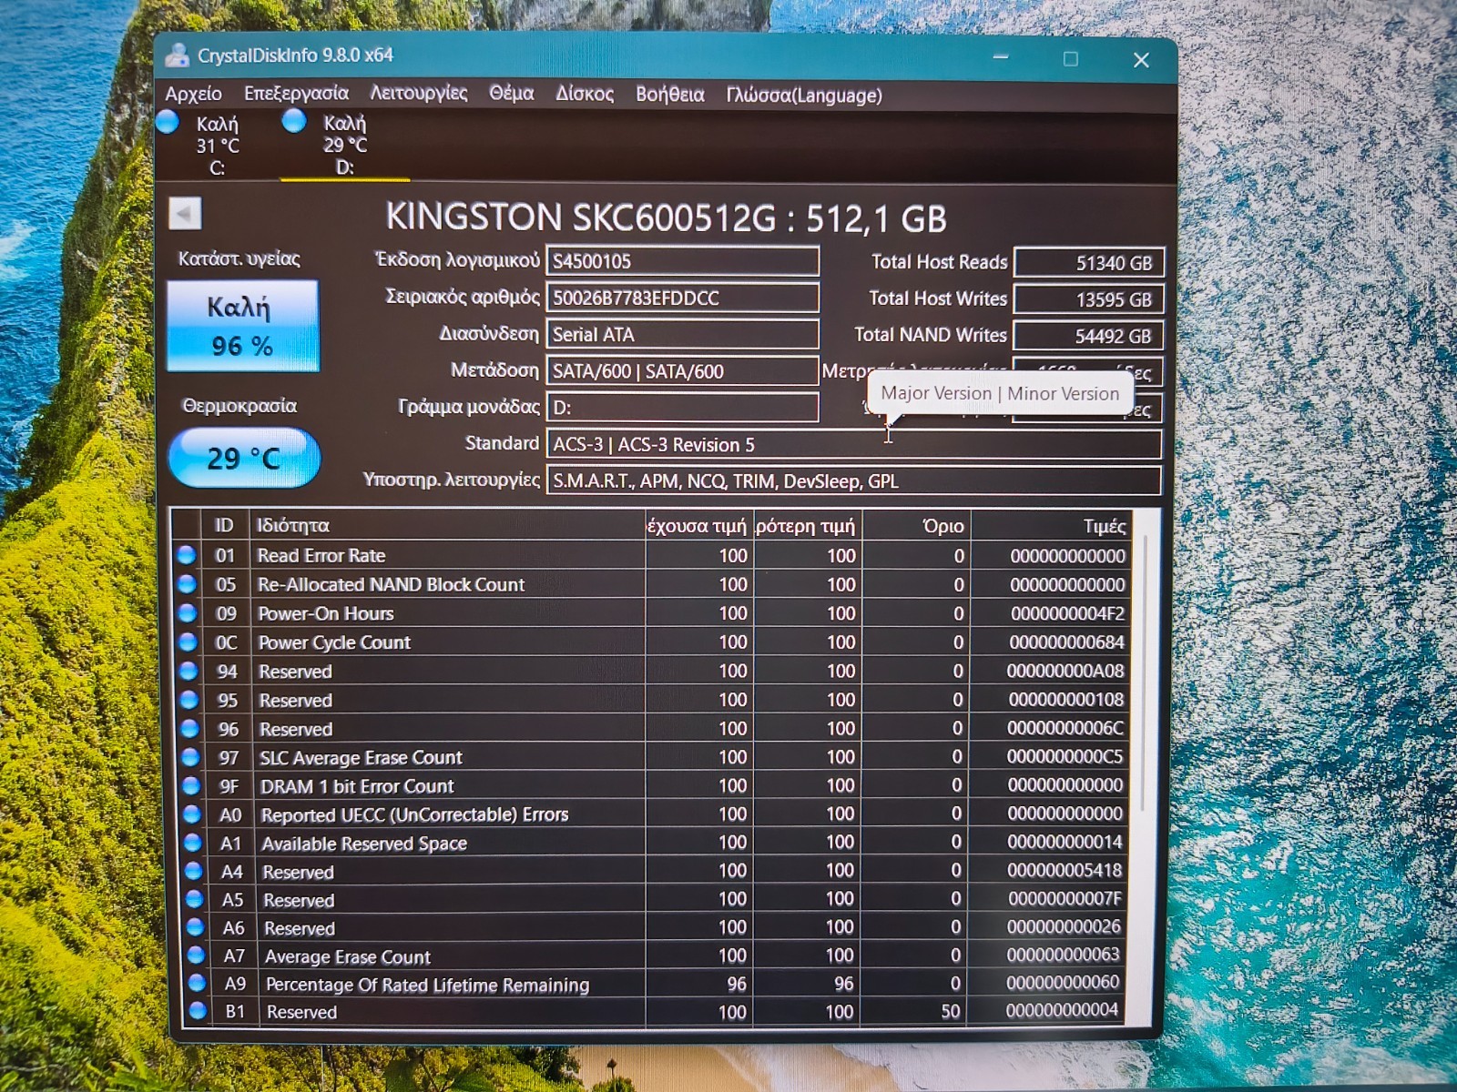
Task: Open the Δίσκος menu
Action: point(585,94)
